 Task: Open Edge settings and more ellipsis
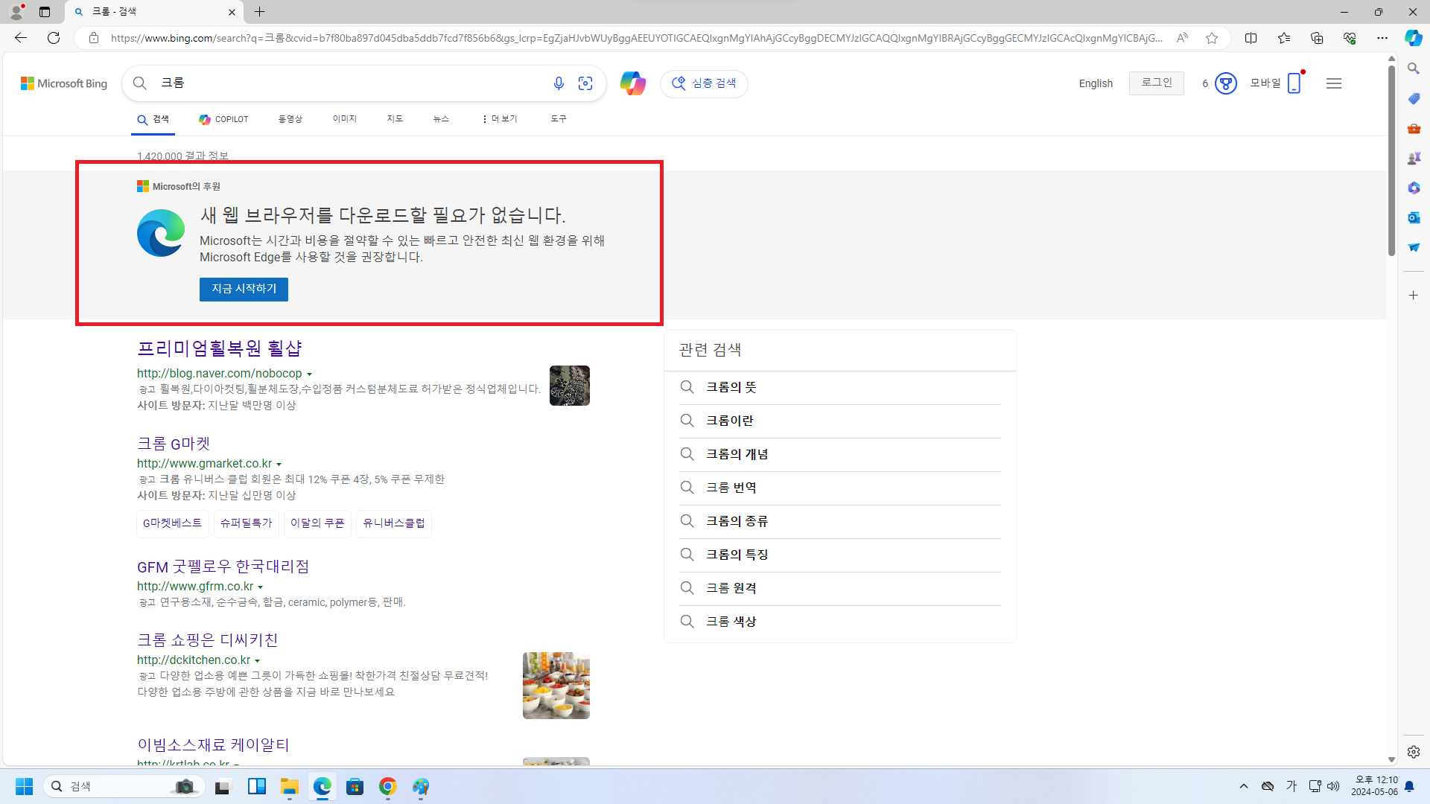(1382, 38)
